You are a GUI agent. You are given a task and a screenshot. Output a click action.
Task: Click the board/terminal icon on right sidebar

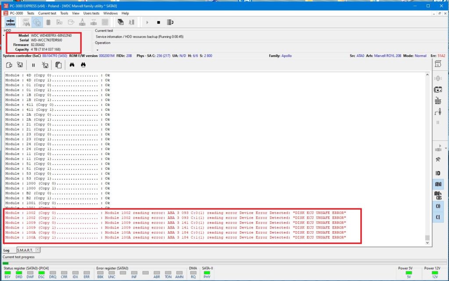[x=438, y=90]
